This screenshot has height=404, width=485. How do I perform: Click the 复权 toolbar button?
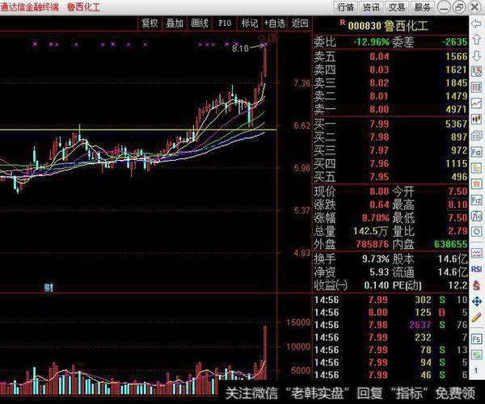pyautogui.click(x=150, y=23)
